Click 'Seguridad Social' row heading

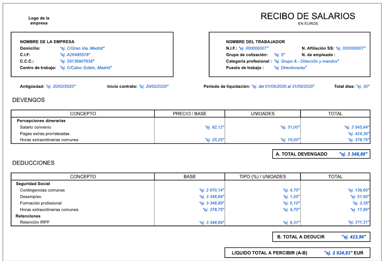(x=33, y=184)
